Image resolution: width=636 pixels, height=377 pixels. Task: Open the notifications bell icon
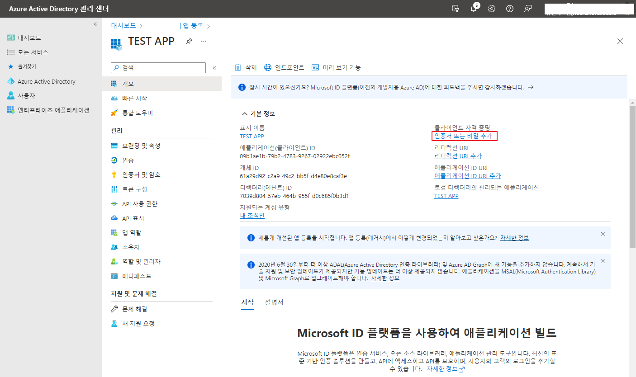click(474, 9)
